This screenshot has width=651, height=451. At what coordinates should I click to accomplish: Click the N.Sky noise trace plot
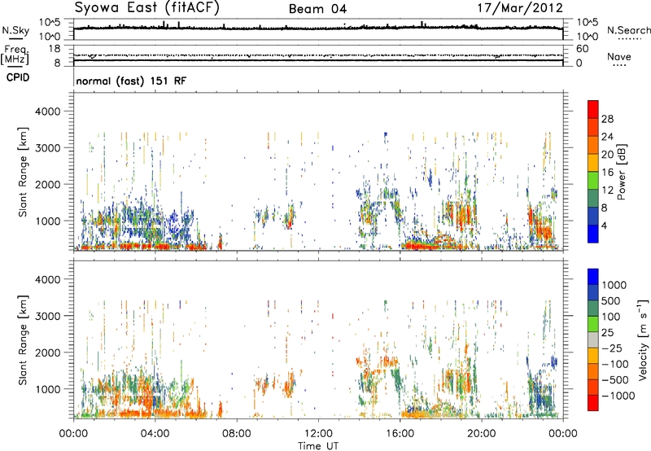coord(318,29)
